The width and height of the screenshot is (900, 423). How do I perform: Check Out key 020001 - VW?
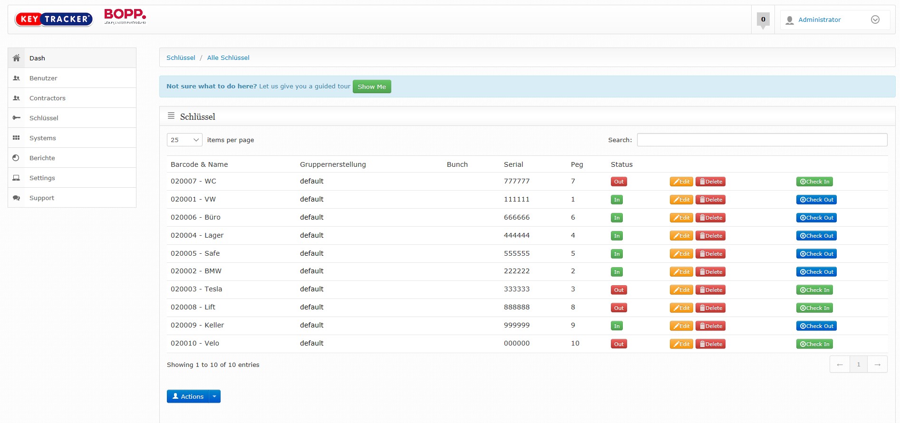[816, 200]
